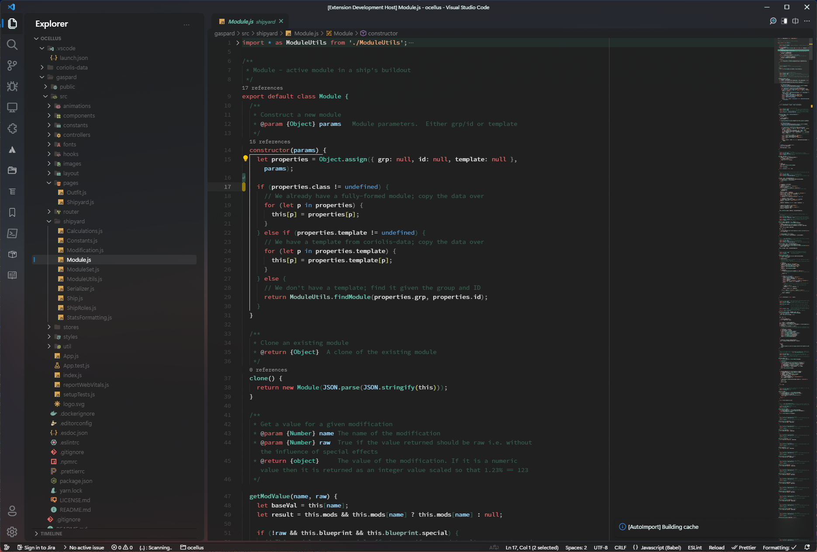Image resolution: width=817 pixels, height=552 pixels.
Task: Collapse the .vscode folder
Action: [42, 48]
